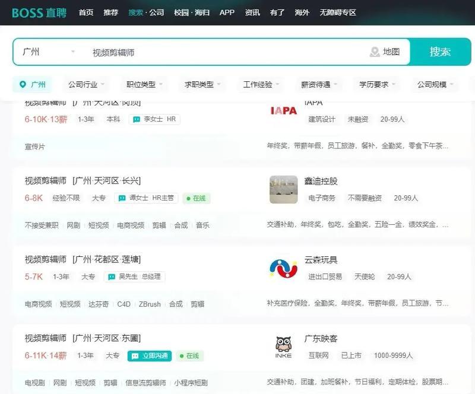Select the 搜索 nav item
The width and height of the screenshot is (475, 394).
(135, 12)
